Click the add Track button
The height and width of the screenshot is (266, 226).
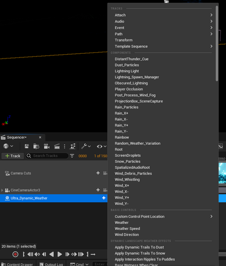point(13,156)
